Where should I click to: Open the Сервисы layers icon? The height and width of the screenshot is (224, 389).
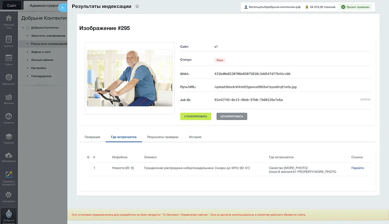[9, 138]
